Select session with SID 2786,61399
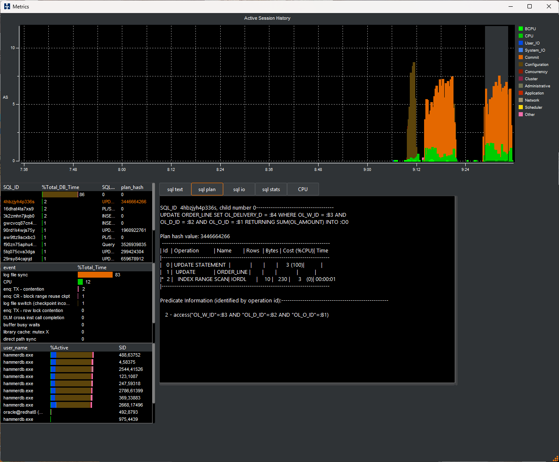Image resolution: width=559 pixels, height=462 pixels. coord(76,391)
